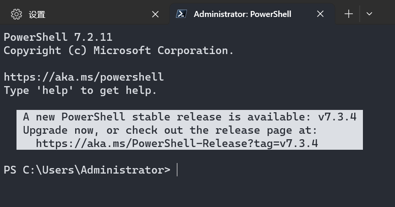Select the Administrator: PowerShell tab title

point(242,14)
